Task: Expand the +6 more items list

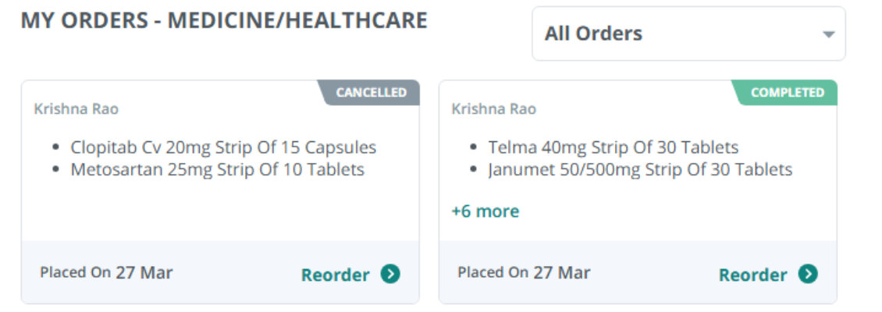Action: (x=485, y=211)
